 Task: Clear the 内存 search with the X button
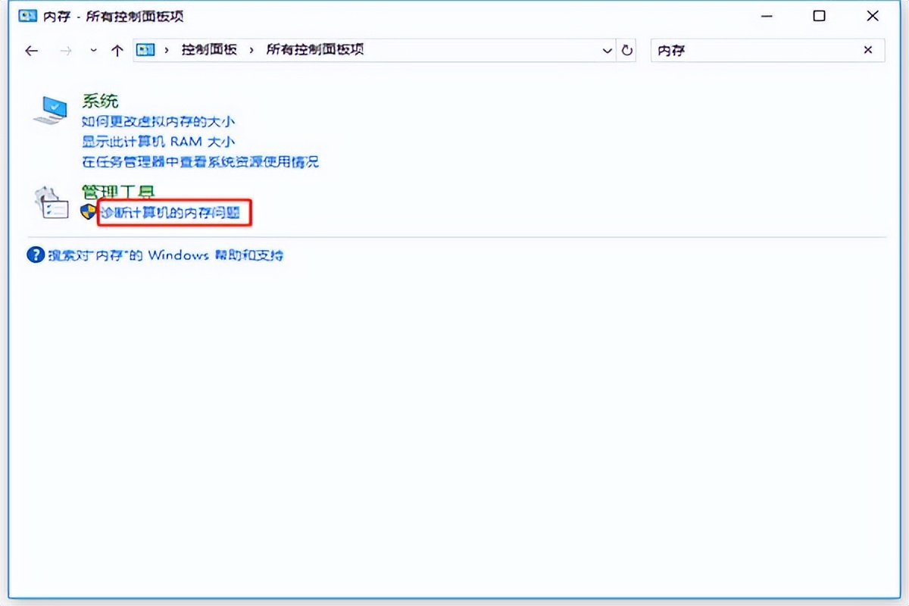click(868, 50)
